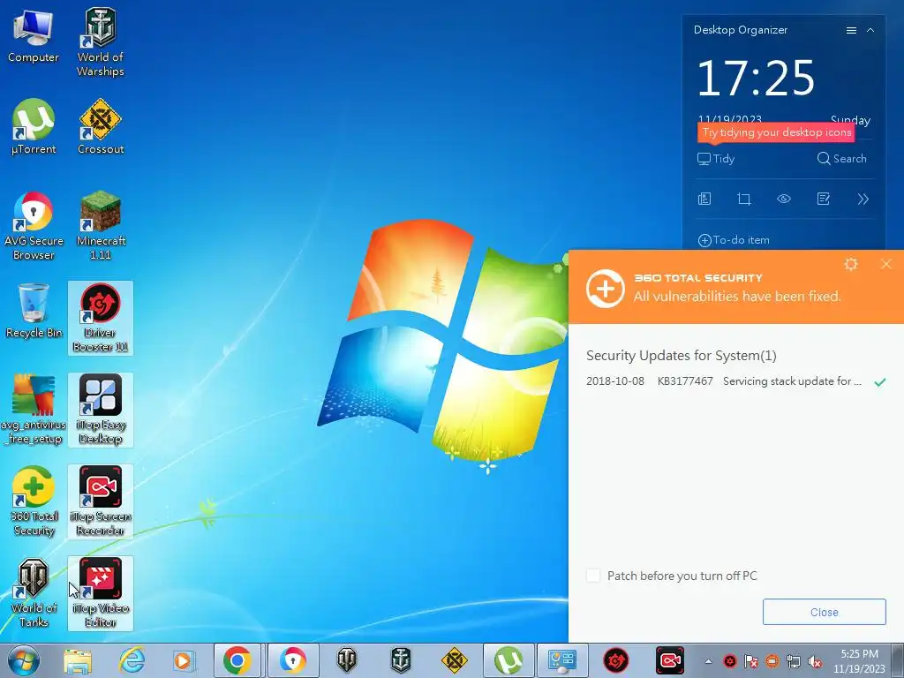Click the network tray icon
Screen dimensions: 904x678
pos(794,661)
